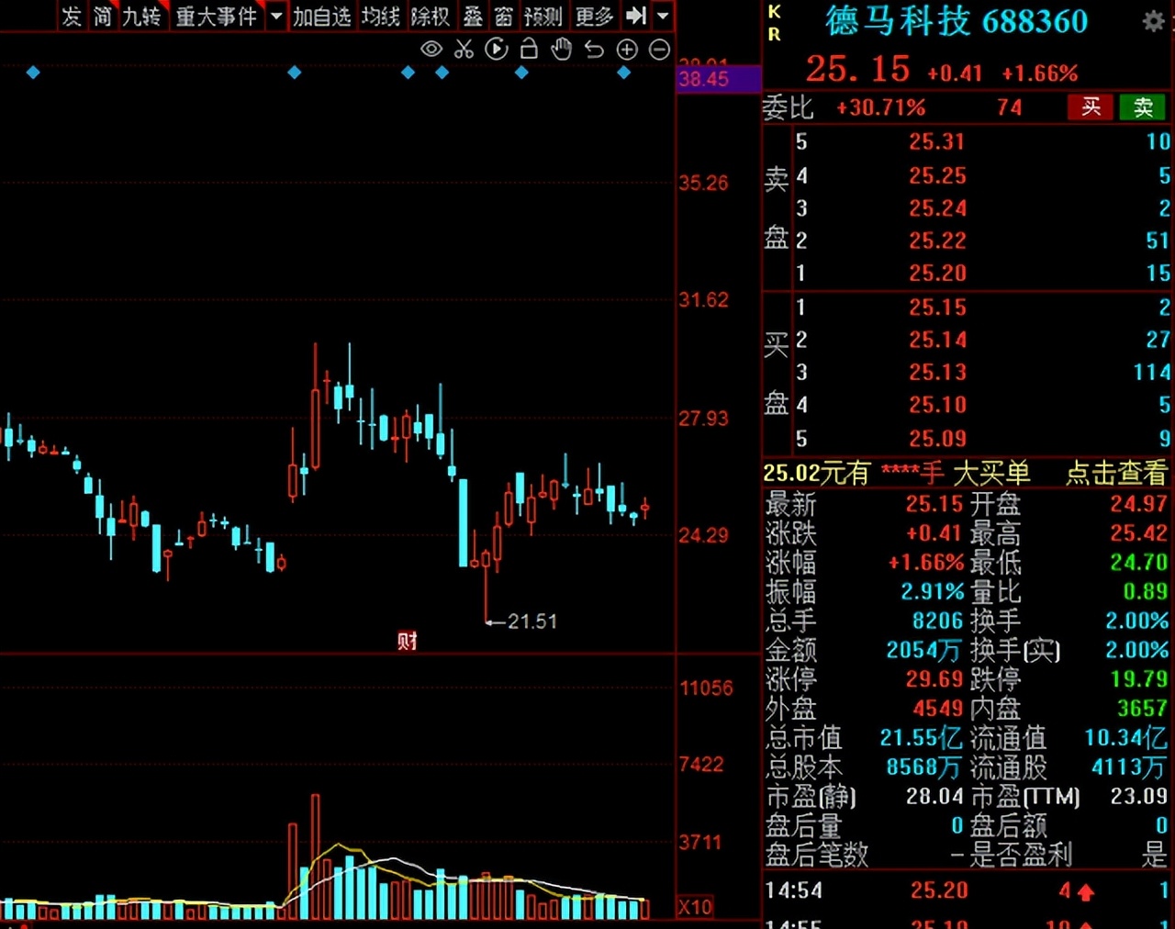Viewport: 1175px width, 929px height.
Task: Click the X10 volume scale label
Action: pyautogui.click(x=695, y=907)
